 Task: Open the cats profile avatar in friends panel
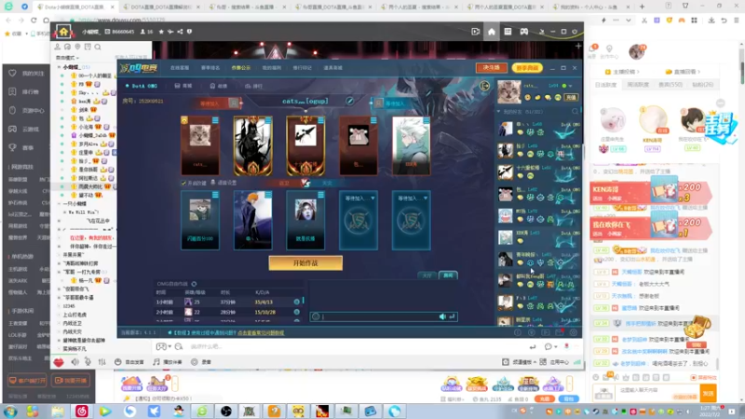tap(508, 91)
